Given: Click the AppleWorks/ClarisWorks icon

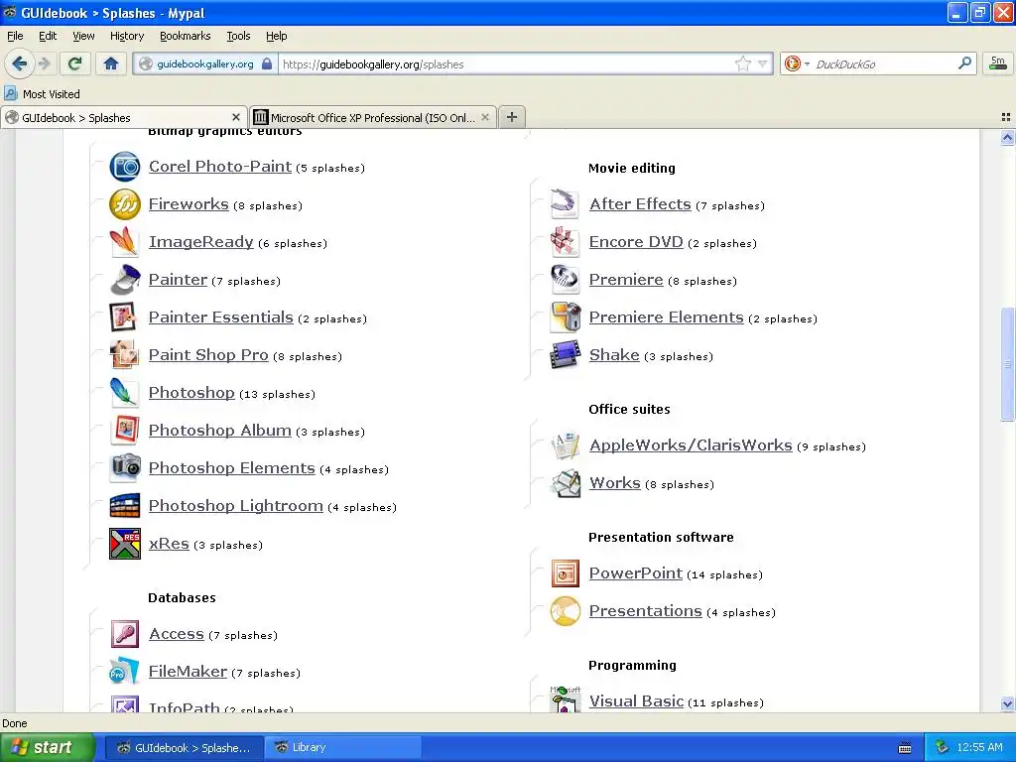Looking at the screenshot, I should pos(565,445).
